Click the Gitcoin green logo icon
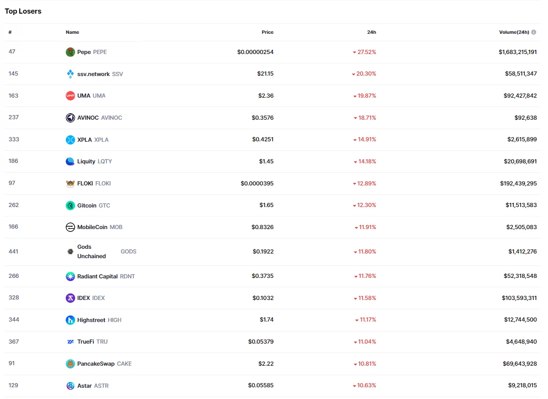 click(x=70, y=206)
